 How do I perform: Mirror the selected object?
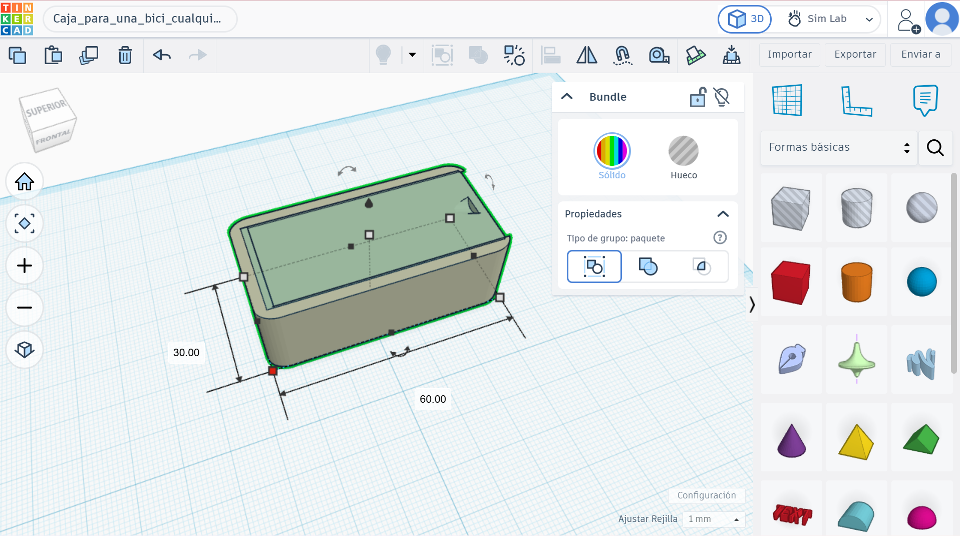pyautogui.click(x=587, y=55)
